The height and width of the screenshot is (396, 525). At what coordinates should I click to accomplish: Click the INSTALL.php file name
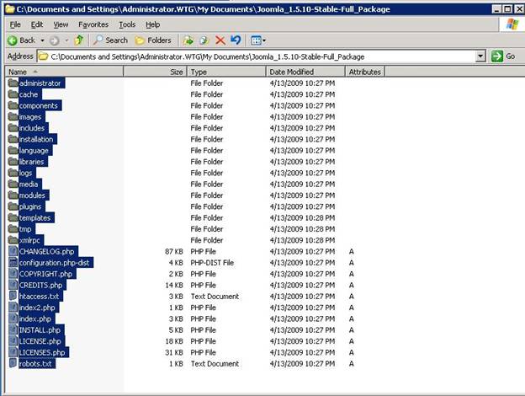40,330
